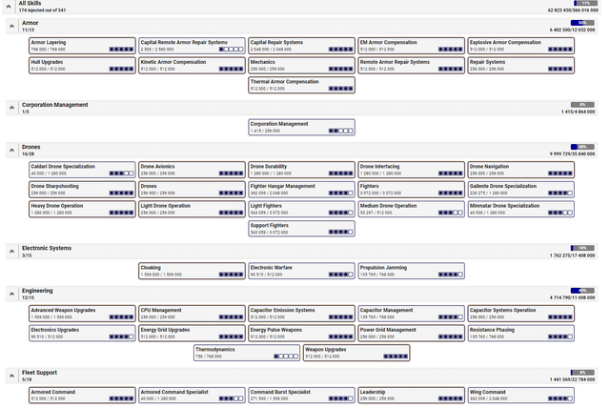Click the Electronic Systems progress bar
610x408 pixels.
pos(582,248)
